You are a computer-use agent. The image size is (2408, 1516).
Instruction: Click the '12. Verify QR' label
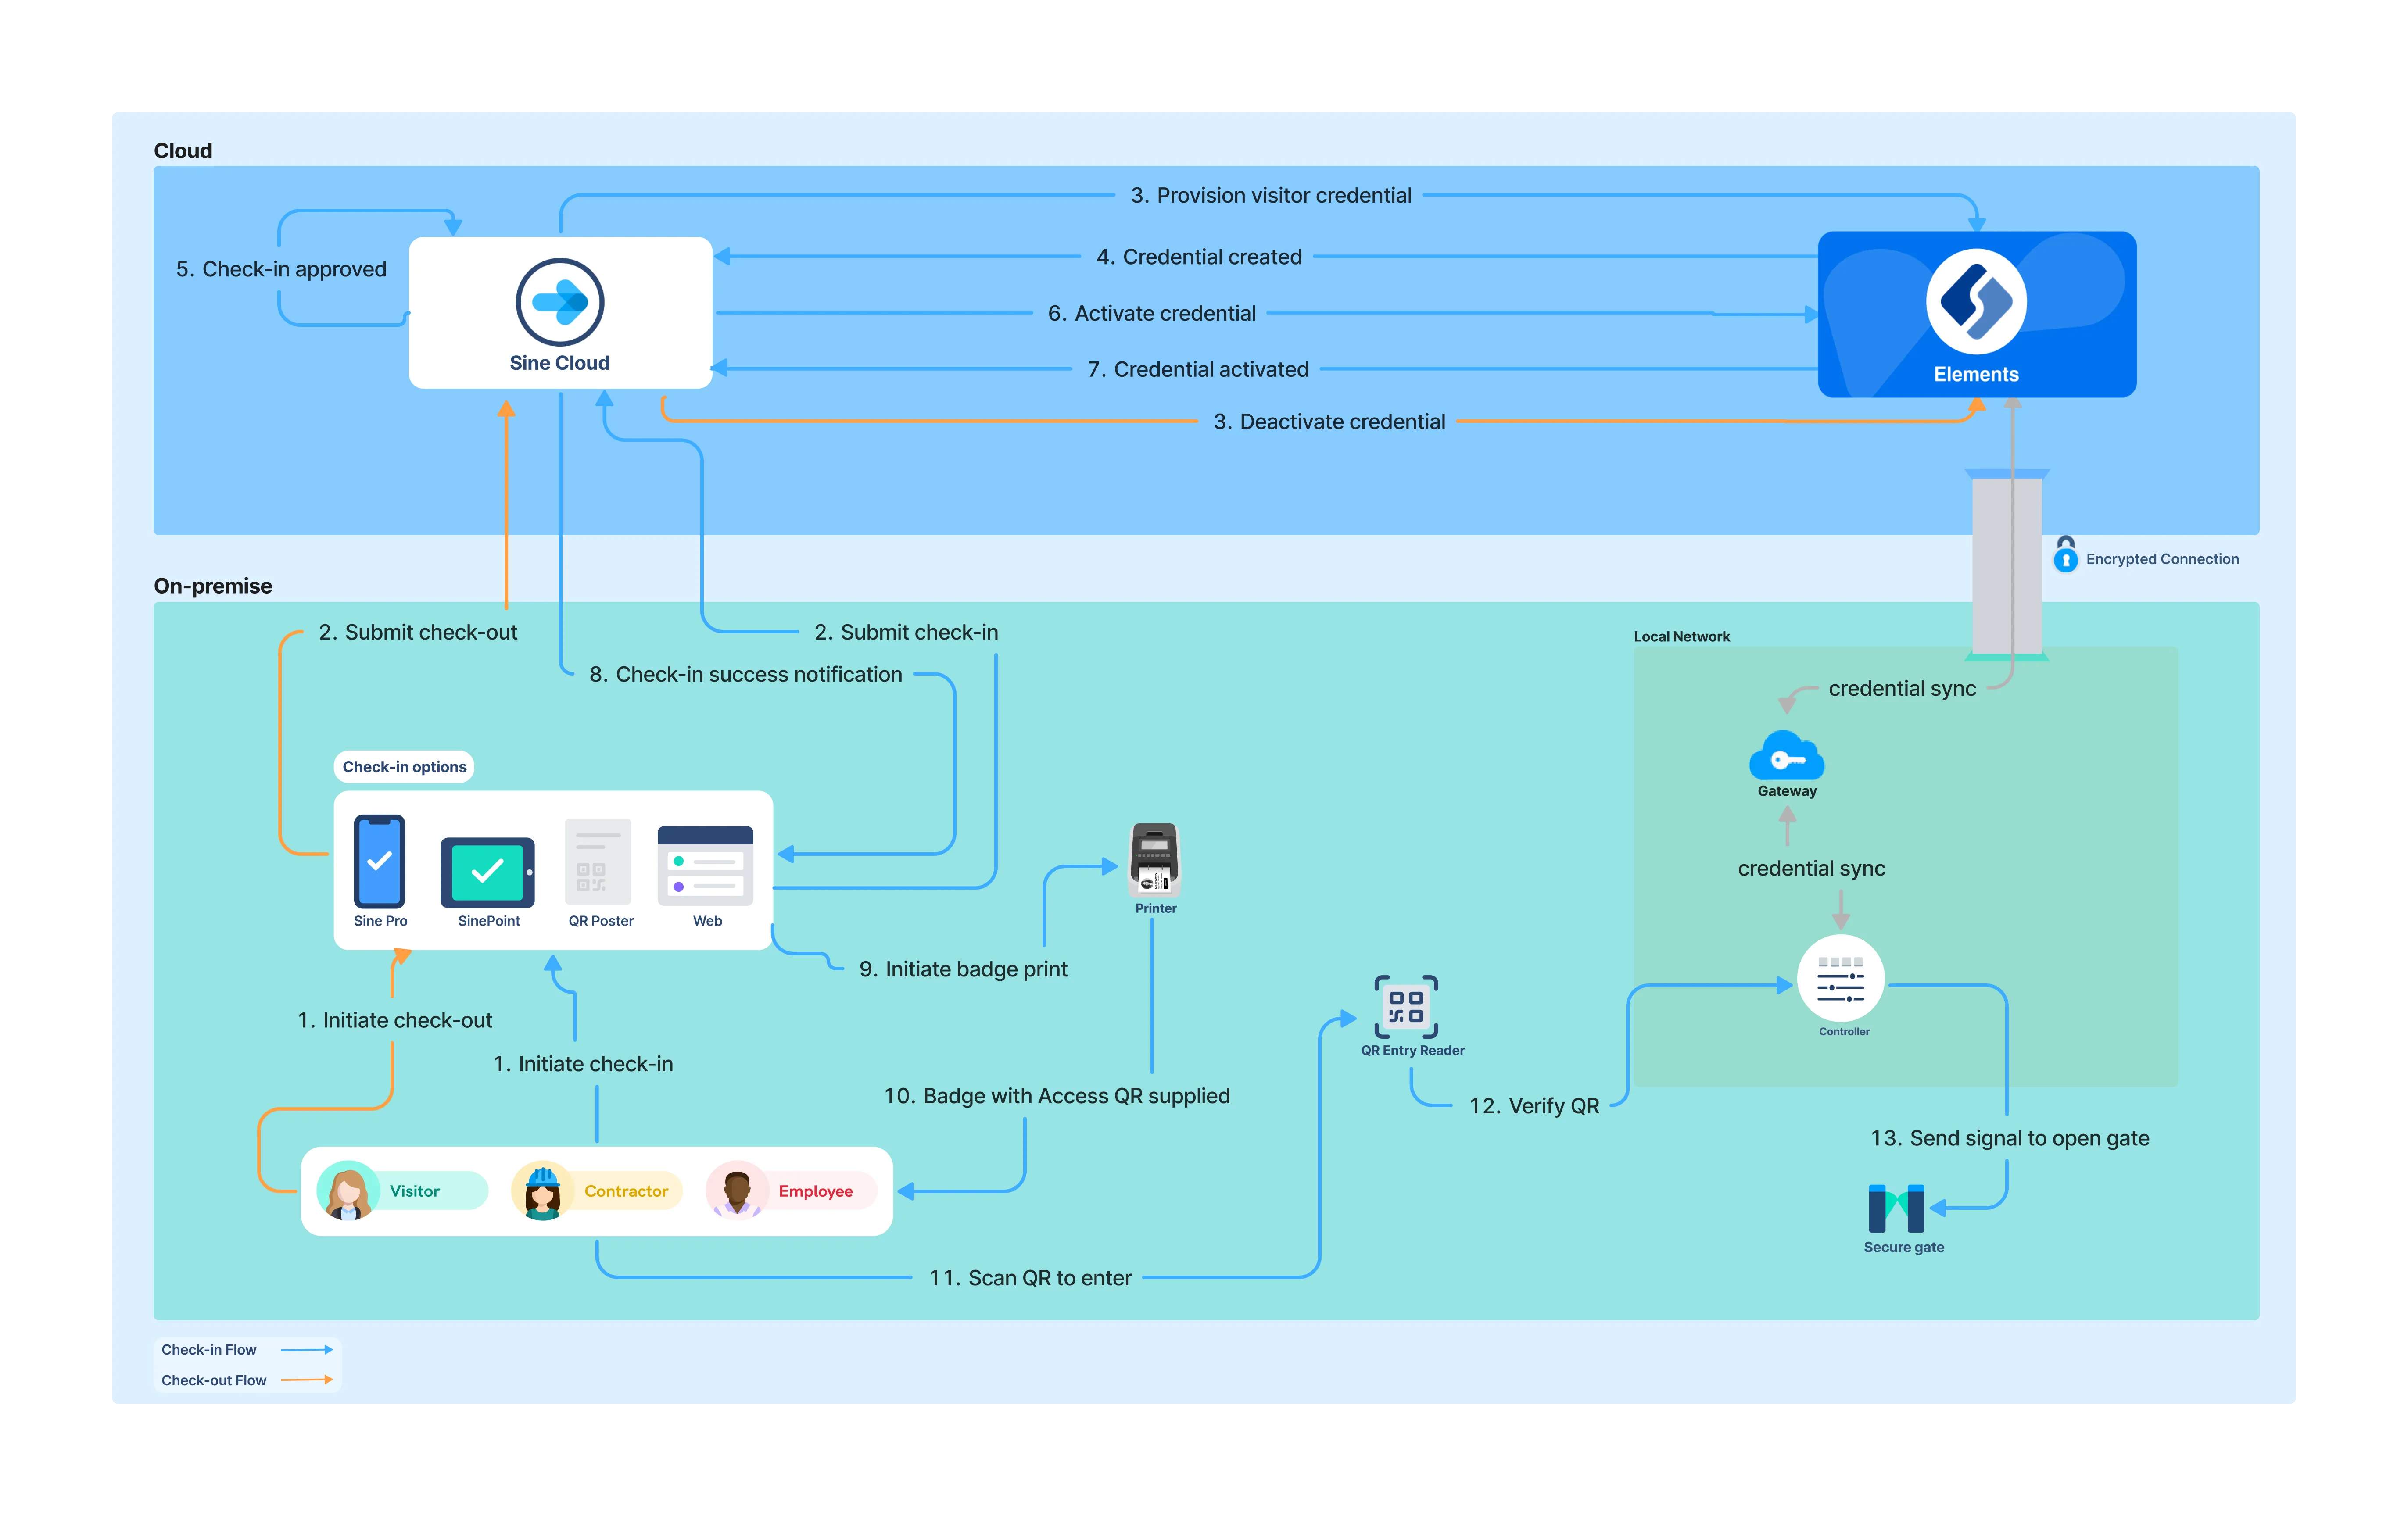point(1534,1106)
